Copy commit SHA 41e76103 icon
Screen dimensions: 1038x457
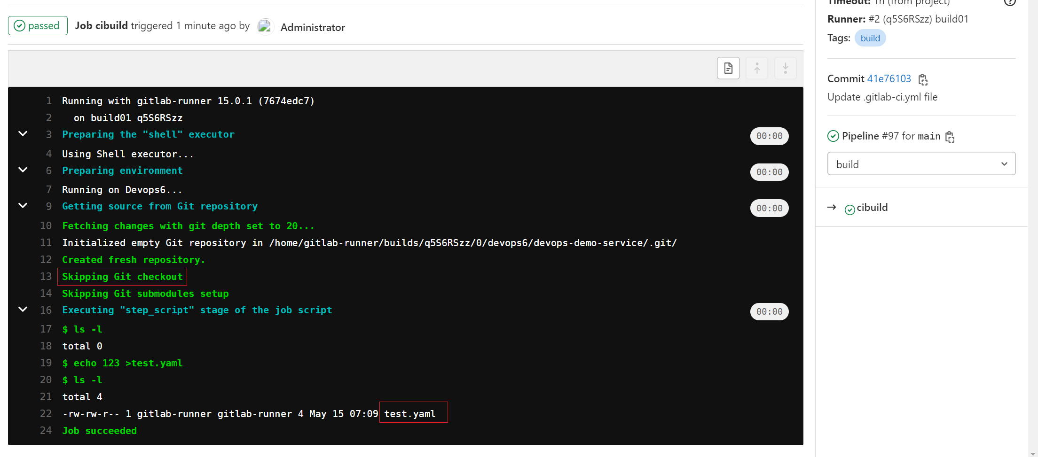click(923, 79)
